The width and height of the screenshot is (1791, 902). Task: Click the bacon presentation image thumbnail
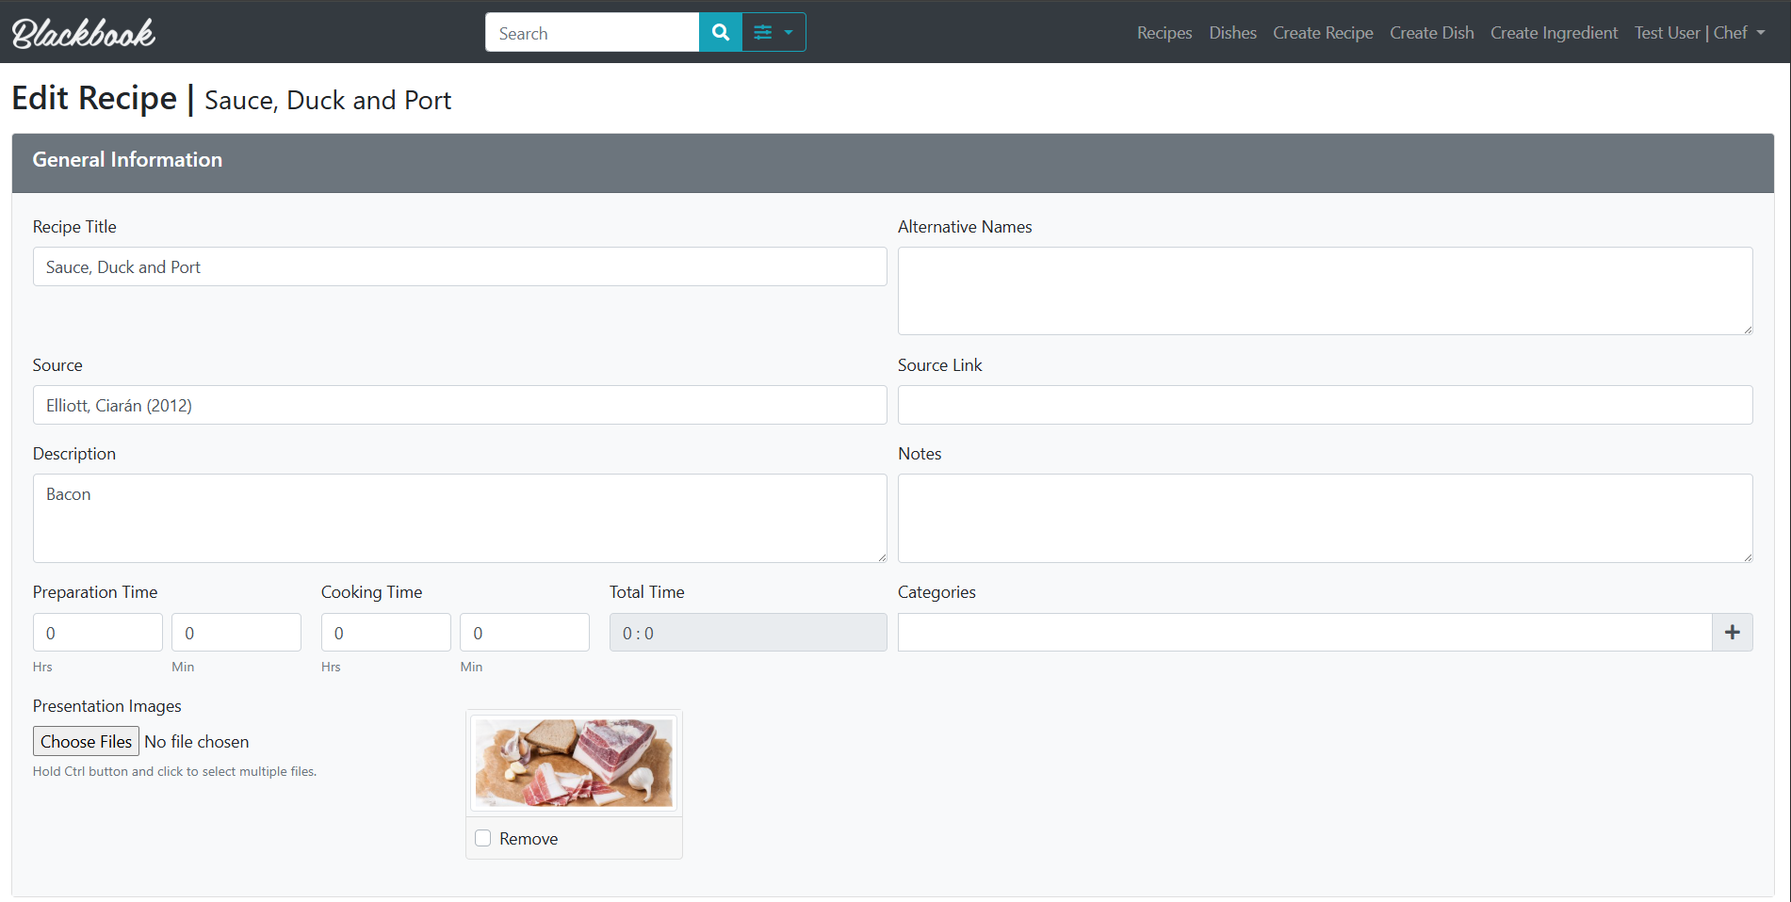(573, 763)
